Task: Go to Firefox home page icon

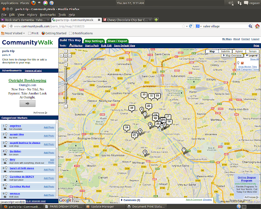Action: (257, 26)
